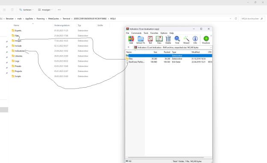The height and width of the screenshot is (163, 267).
Task: Select the Libraries folder in Explorer
Action: 17,56
